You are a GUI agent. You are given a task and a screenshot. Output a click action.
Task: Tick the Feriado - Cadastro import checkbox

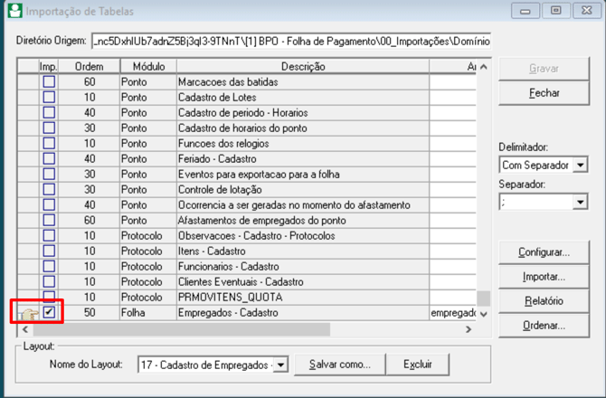click(x=49, y=158)
